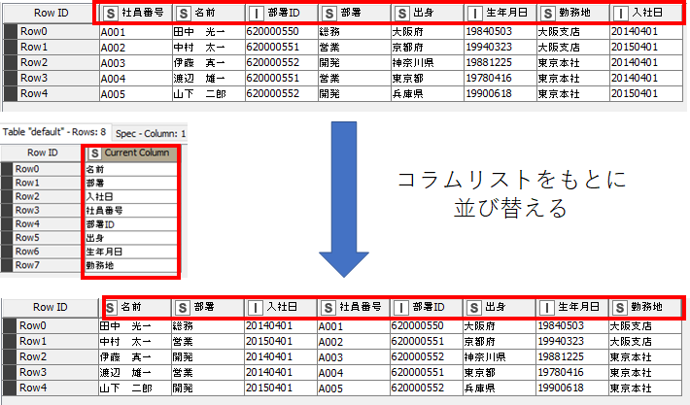The image size is (690, 405).
Task: Select 東京都 in the bottom table
Action: [x=499, y=372]
